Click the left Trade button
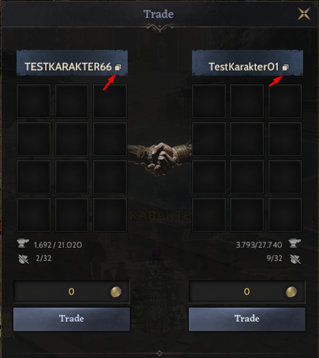The height and width of the screenshot is (358, 319). pyautogui.click(x=72, y=319)
